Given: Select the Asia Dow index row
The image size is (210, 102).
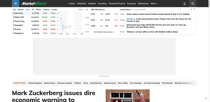Looking at the screenshot, I should click(36, 13).
